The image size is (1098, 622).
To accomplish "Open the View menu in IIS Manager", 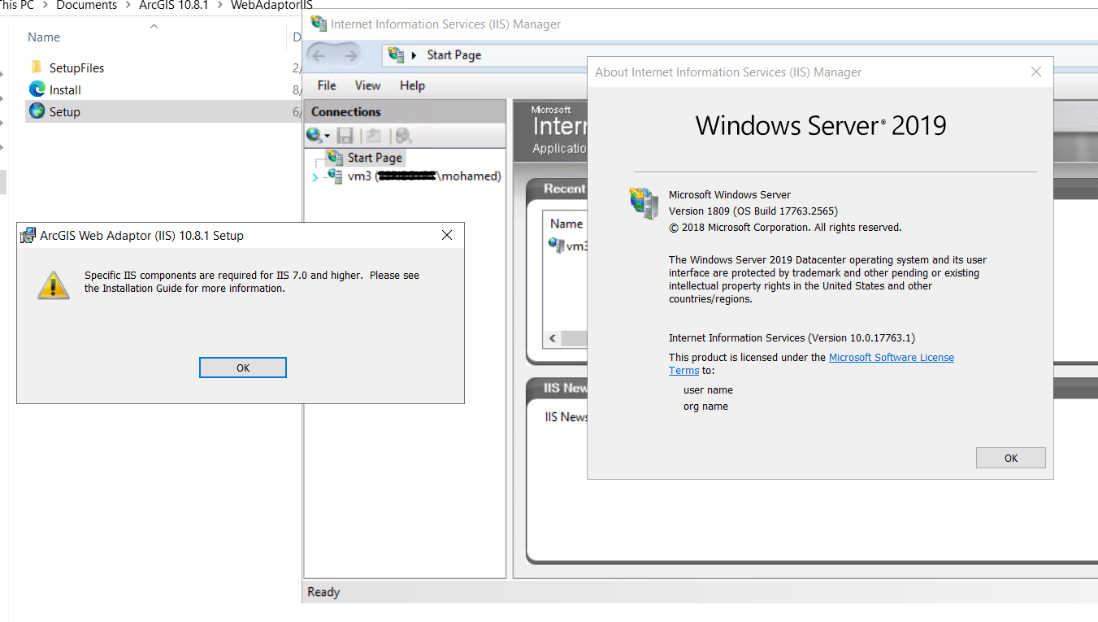I will (367, 85).
